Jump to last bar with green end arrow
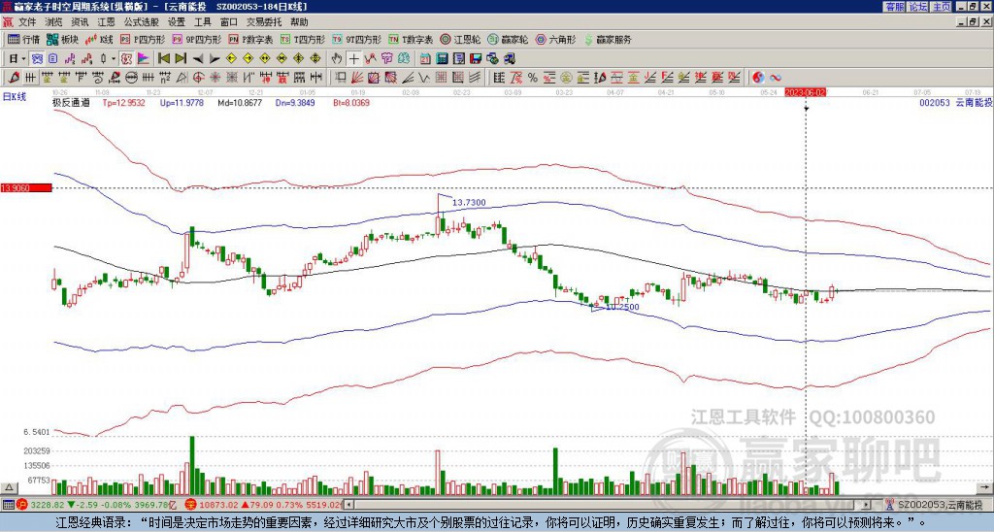The height and width of the screenshot is (532, 994). (x=181, y=59)
